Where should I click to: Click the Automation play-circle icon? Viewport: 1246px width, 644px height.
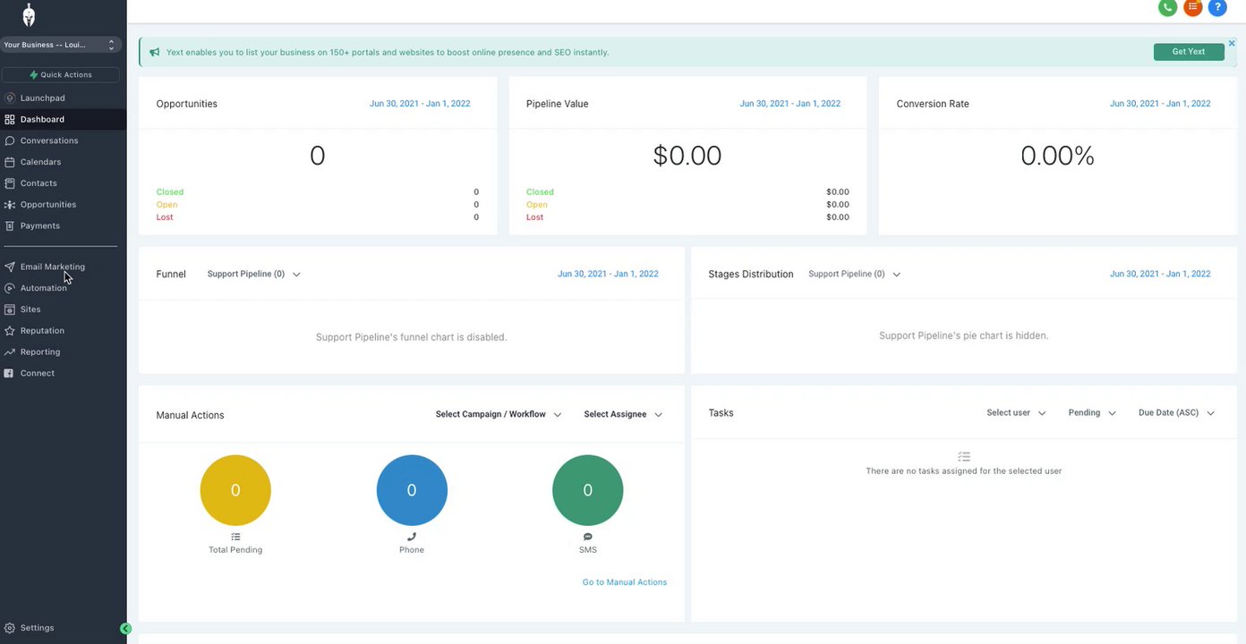point(10,288)
